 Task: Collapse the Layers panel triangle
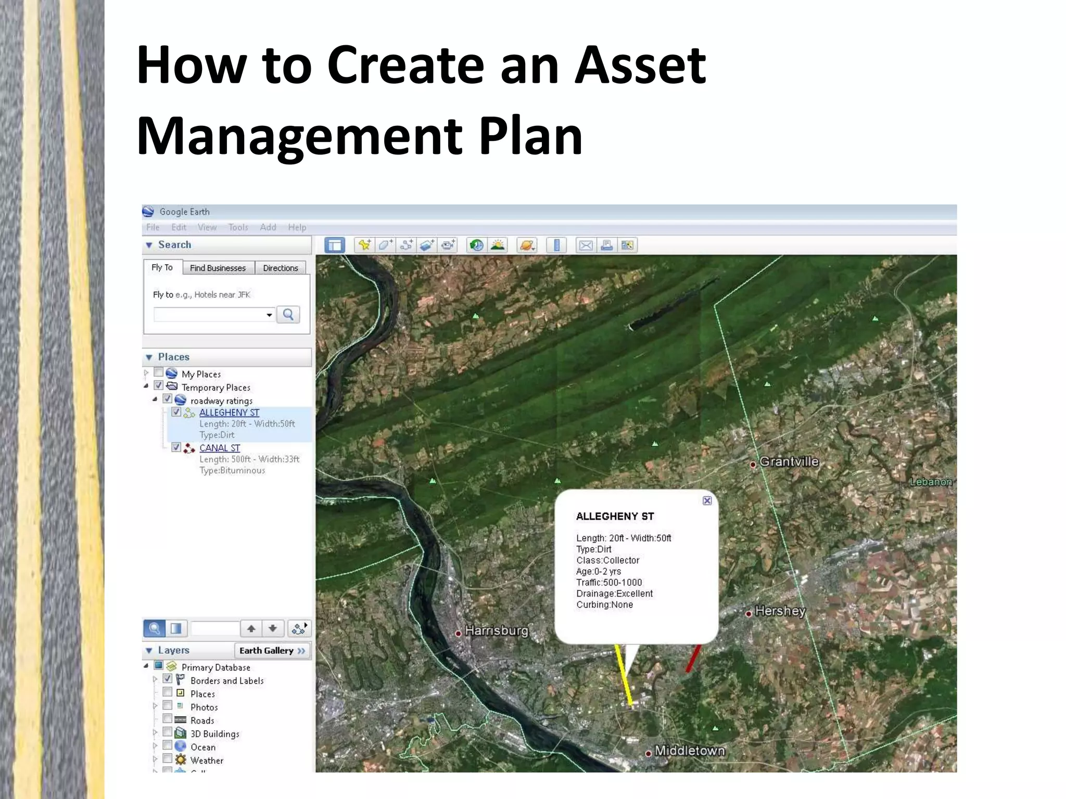click(149, 651)
